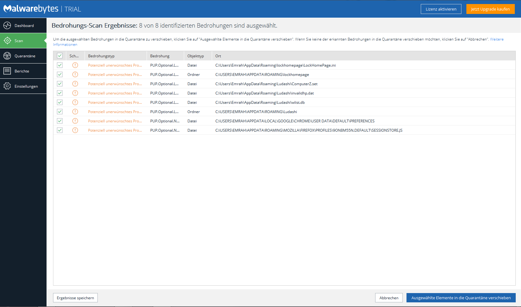Go to Quarantäne section
521x307 pixels.
23,56
